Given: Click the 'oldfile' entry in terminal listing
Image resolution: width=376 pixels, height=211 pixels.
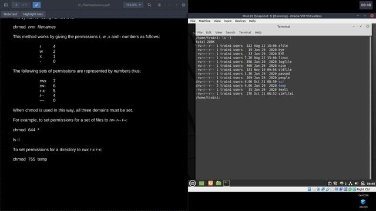Looking at the screenshot, I should click(285, 70).
